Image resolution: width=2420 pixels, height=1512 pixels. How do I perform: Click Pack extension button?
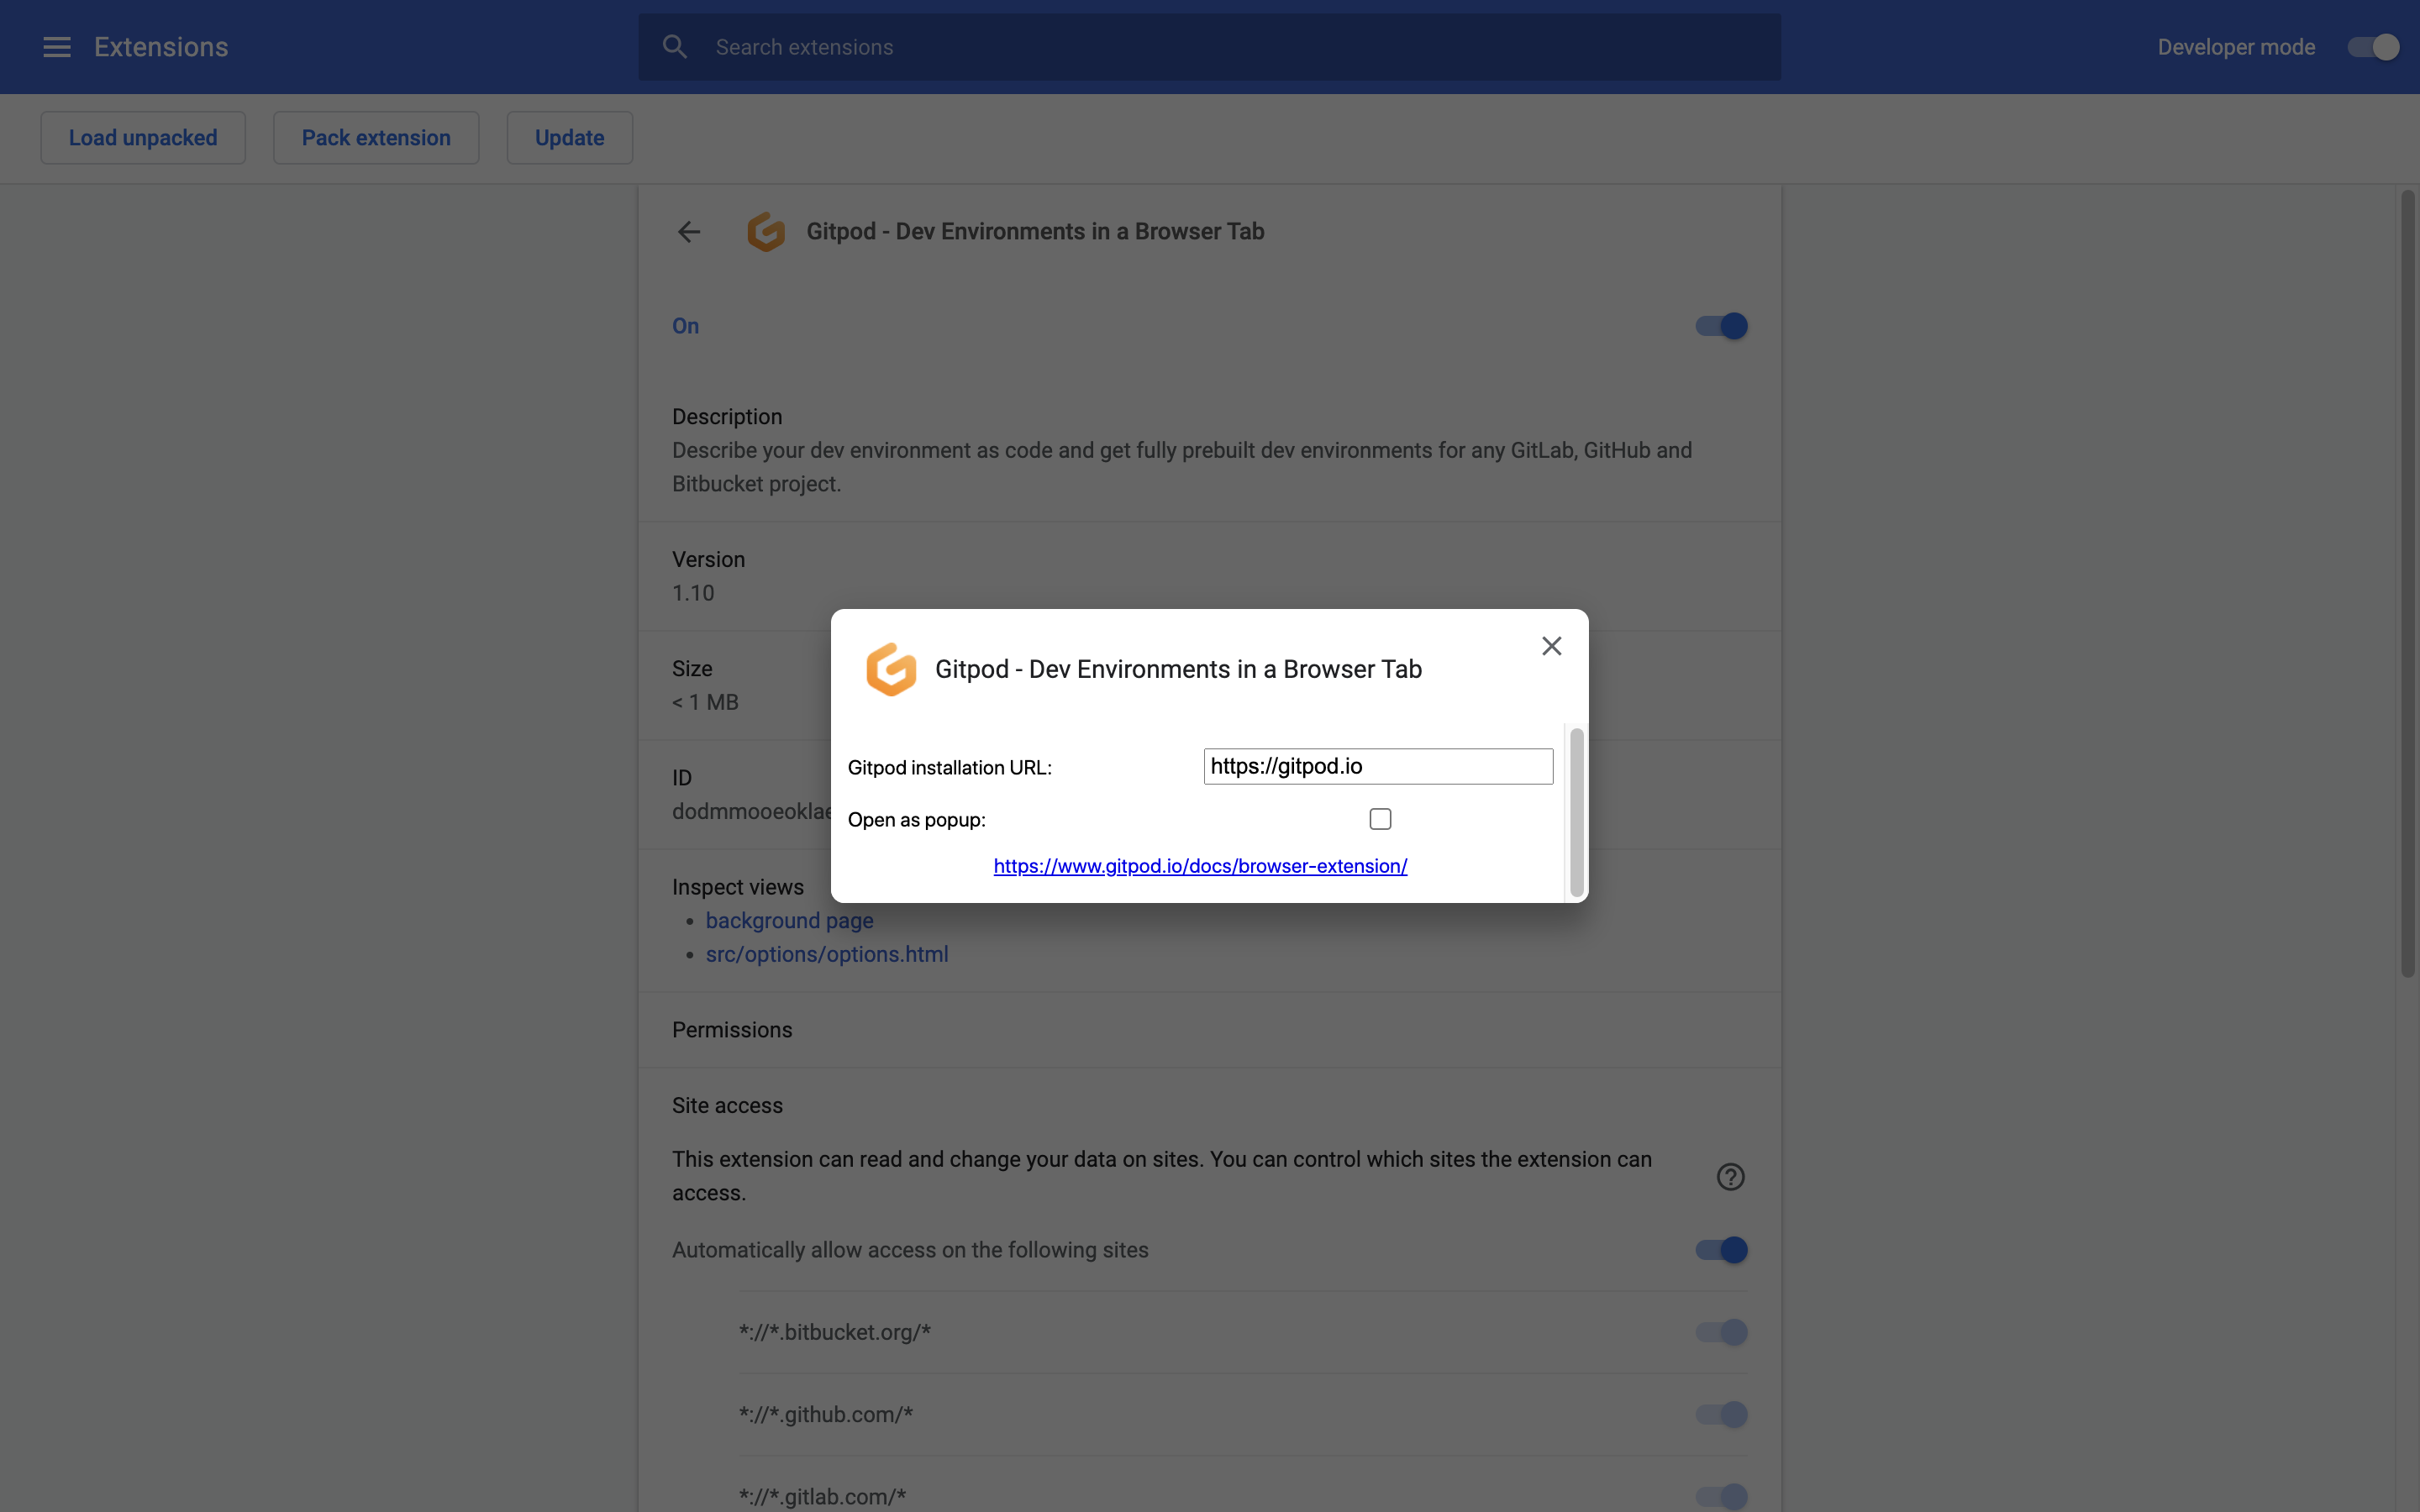(x=376, y=138)
